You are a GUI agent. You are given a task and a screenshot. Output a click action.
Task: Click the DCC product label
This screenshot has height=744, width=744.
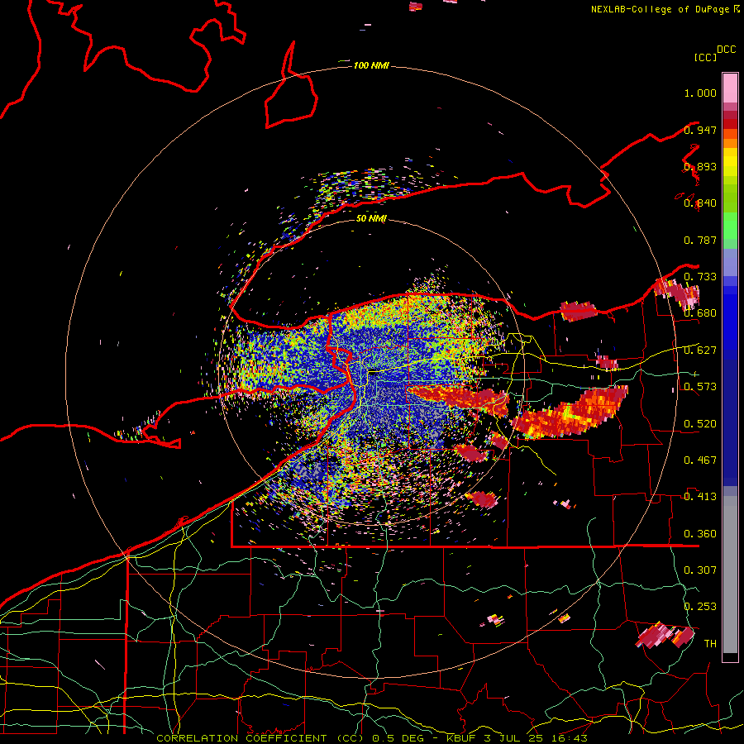pyautogui.click(x=727, y=50)
